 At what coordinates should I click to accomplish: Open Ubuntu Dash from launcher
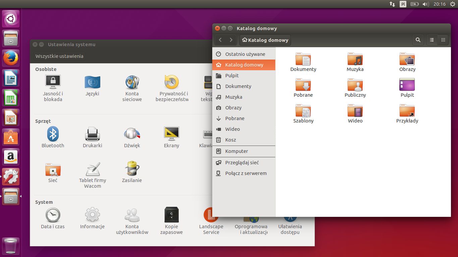click(x=11, y=19)
